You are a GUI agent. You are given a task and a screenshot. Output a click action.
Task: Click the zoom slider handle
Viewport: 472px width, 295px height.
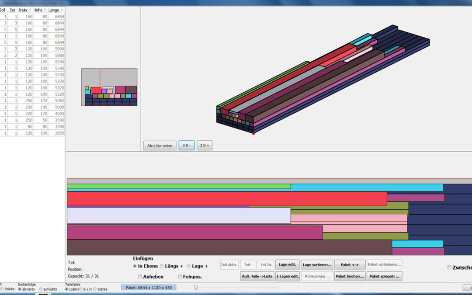coord(196,287)
